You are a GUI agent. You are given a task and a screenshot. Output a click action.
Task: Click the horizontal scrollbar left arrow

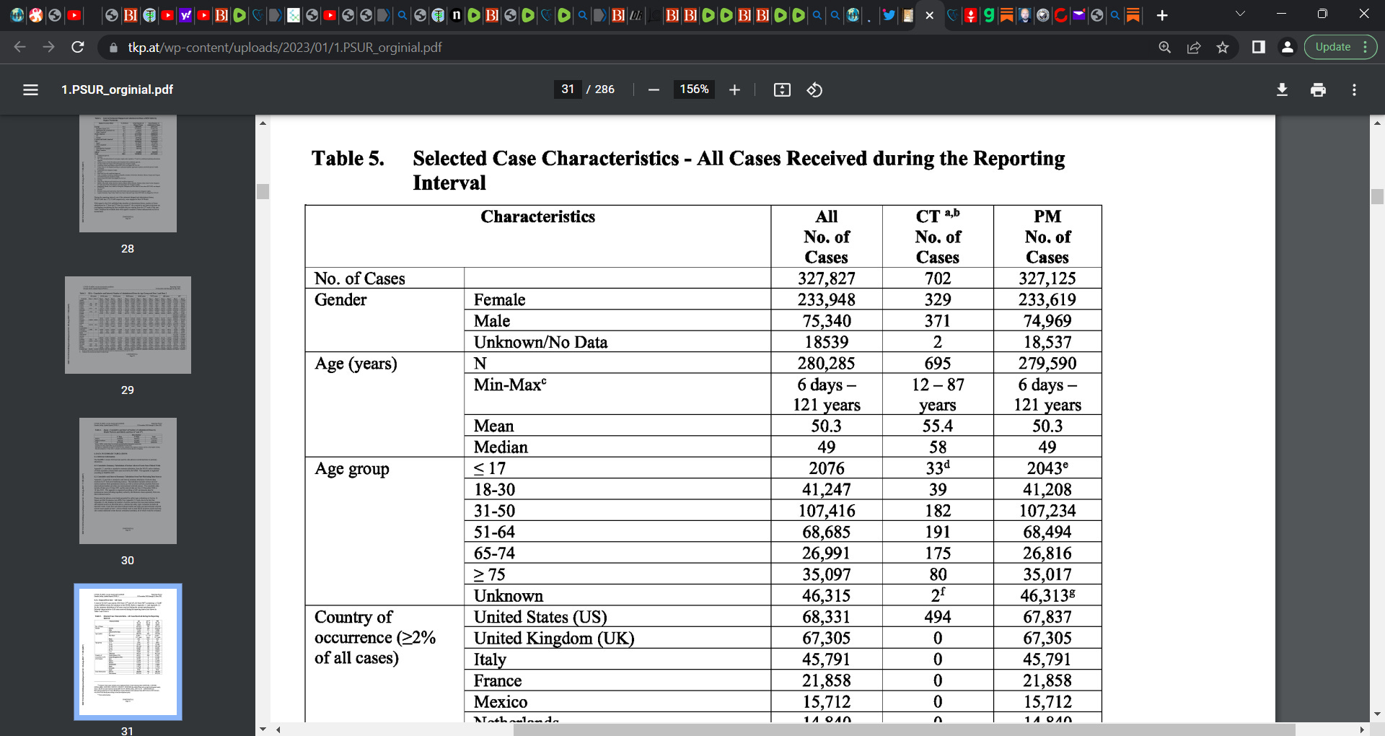tap(278, 730)
